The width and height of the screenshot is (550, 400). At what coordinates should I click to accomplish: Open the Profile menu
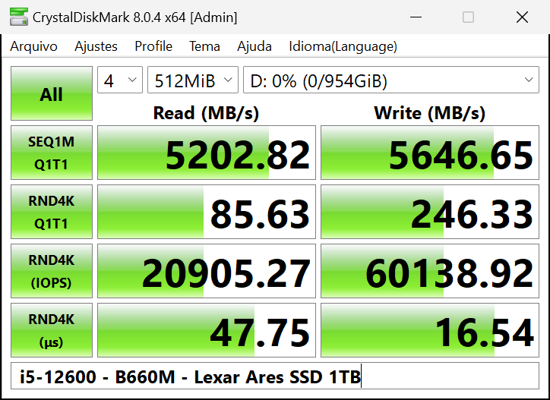click(153, 46)
